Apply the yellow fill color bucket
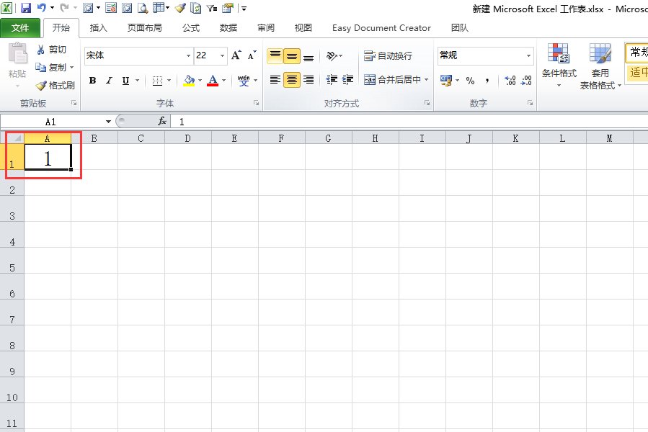 click(189, 81)
